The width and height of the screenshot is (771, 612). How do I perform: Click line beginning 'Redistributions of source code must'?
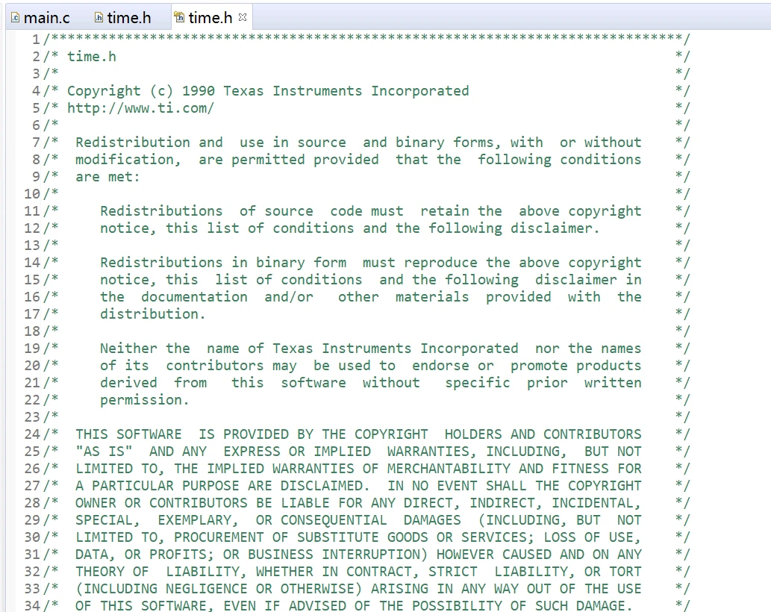[x=371, y=211]
